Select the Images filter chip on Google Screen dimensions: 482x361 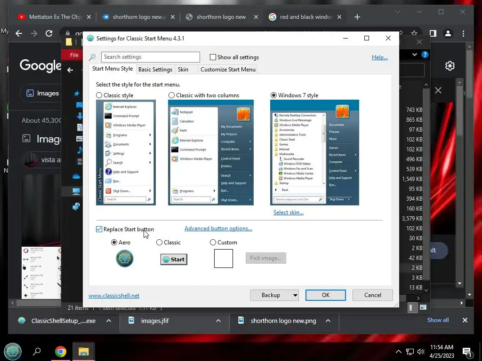(x=42, y=94)
